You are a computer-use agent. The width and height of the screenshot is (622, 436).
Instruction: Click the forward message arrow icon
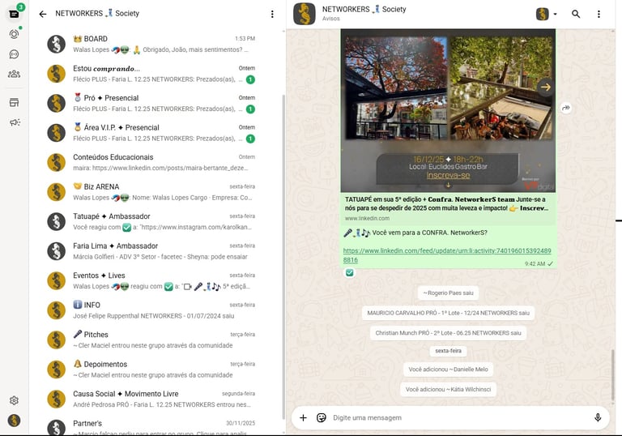(566, 108)
